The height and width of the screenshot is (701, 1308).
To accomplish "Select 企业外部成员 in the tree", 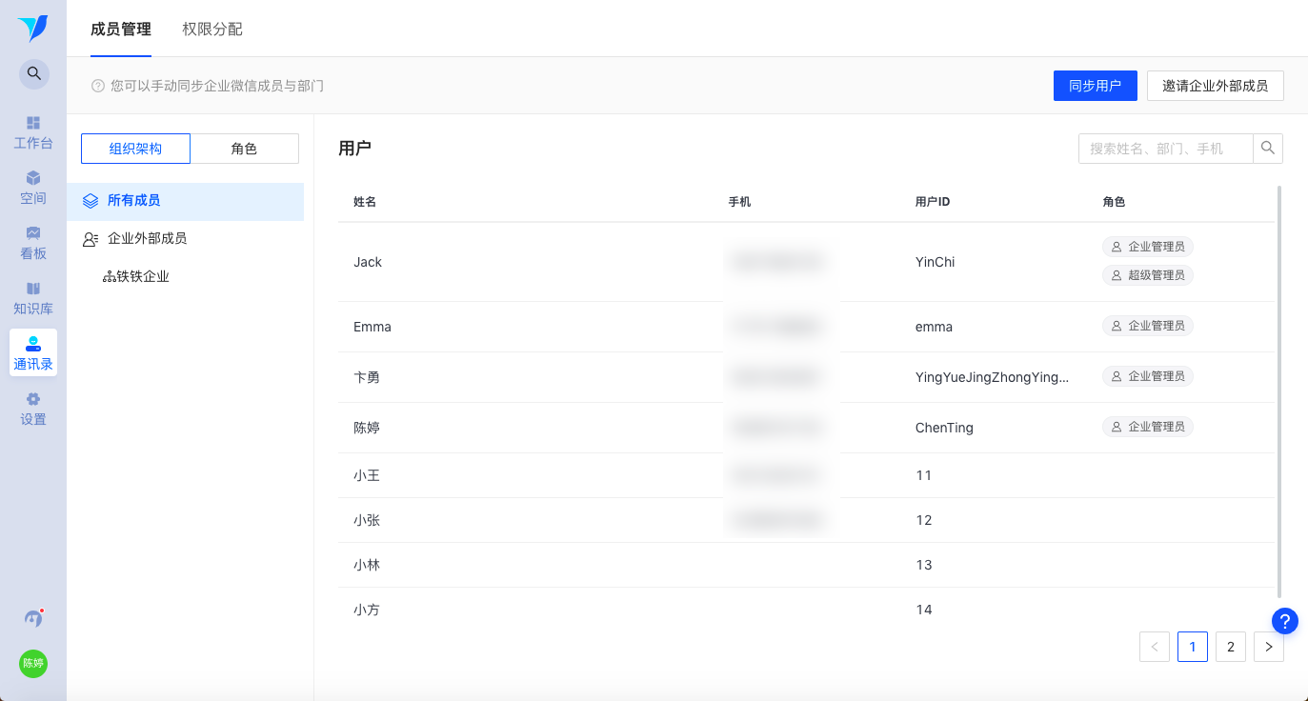I will (x=147, y=238).
